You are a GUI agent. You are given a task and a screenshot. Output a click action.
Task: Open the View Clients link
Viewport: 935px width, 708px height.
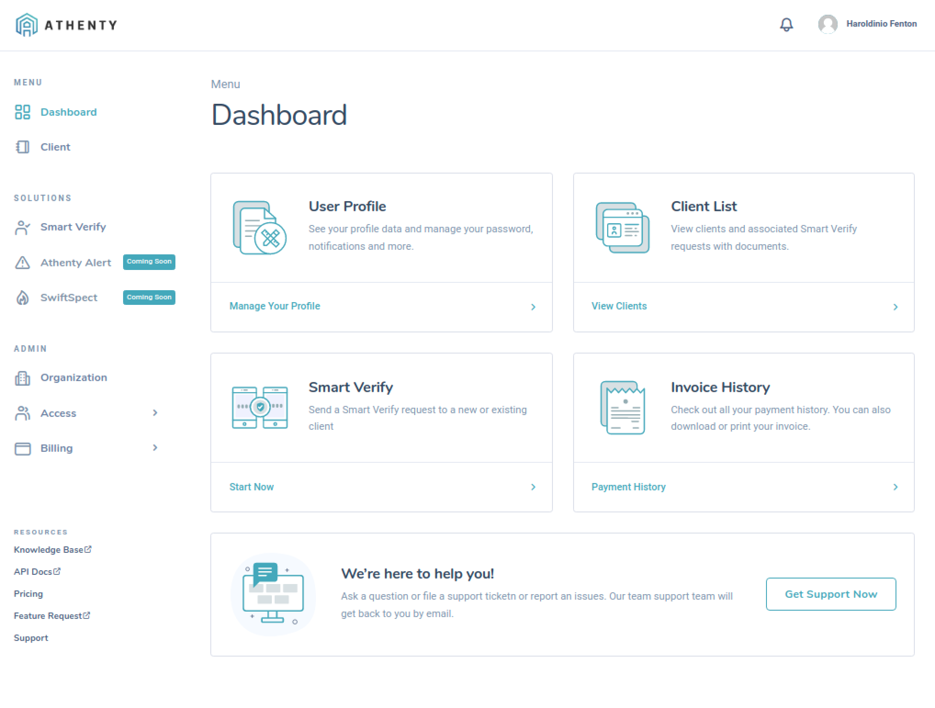point(619,306)
